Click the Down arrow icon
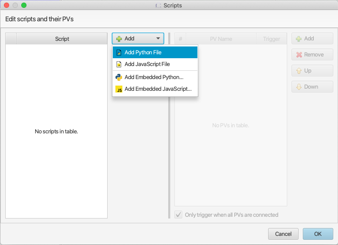The width and height of the screenshot is (338, 245). click(299, 87)
